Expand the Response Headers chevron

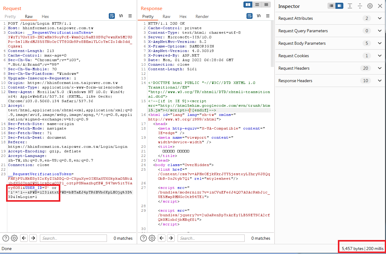pos(380,81)
